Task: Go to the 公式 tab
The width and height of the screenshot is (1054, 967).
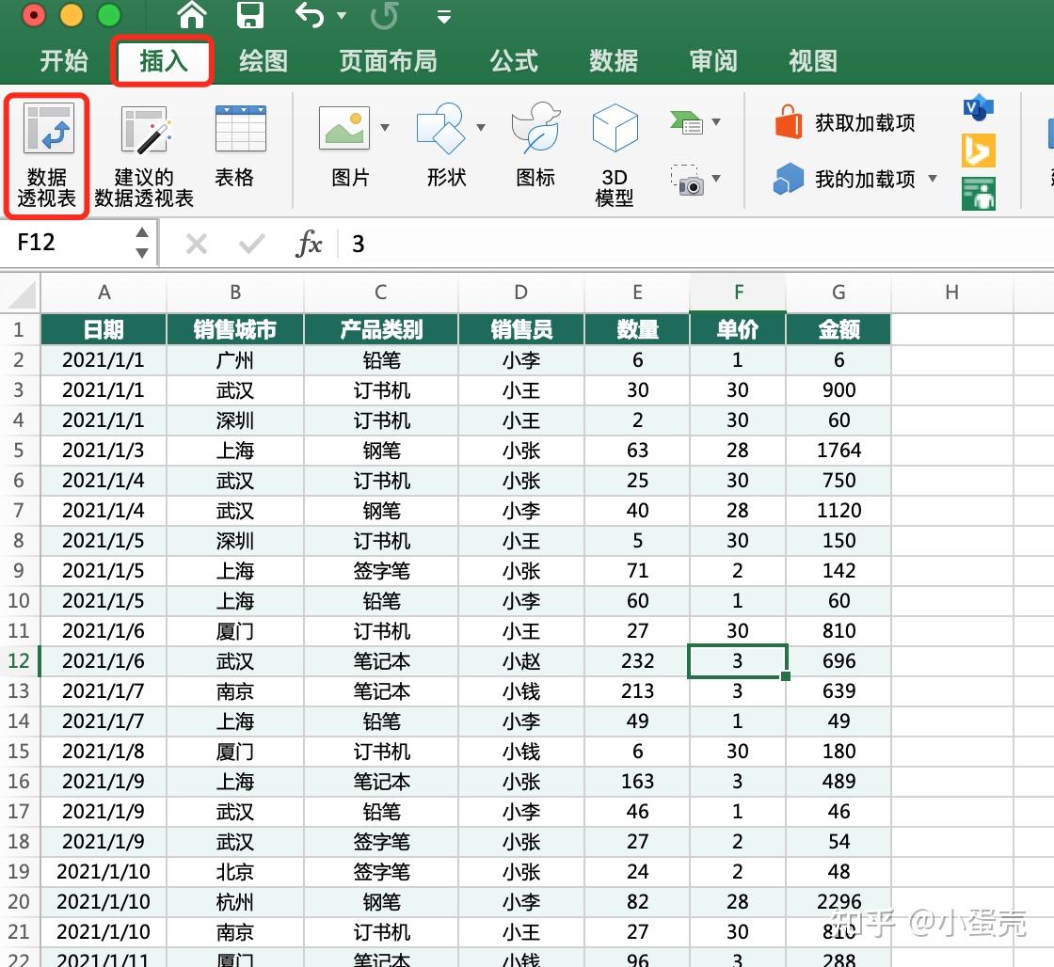Action: 514,61
